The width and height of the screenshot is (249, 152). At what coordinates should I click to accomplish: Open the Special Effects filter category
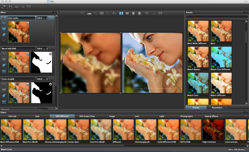(x=211, y=116)
